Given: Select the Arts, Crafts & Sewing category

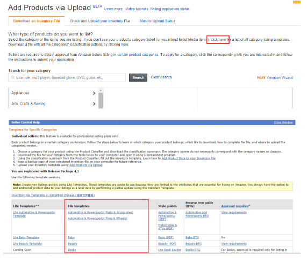Looking at the screenshot, I should click(x=28, y=104).
